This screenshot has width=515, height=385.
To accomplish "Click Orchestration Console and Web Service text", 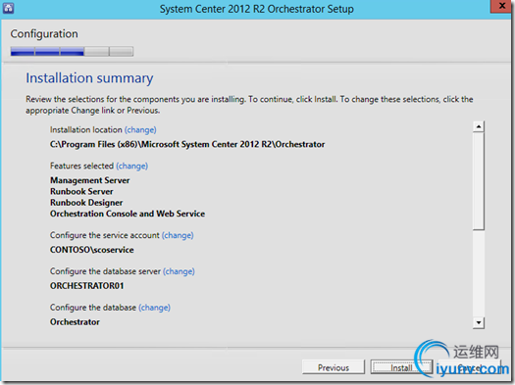I will (x=128, y=214).
